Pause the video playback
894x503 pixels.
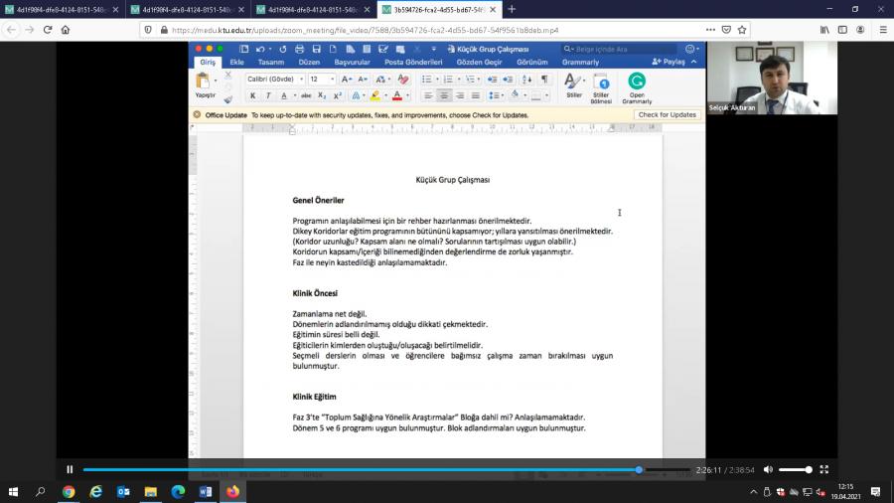tap(70, 469)
